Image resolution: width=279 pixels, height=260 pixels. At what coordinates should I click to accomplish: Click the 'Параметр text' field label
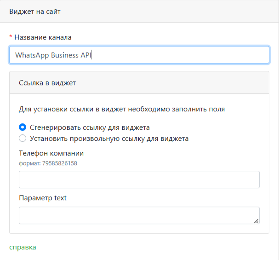(x=43, y=198)
